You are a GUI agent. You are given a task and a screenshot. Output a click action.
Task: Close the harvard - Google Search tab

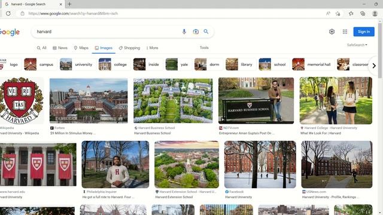[x=61, y=4]
